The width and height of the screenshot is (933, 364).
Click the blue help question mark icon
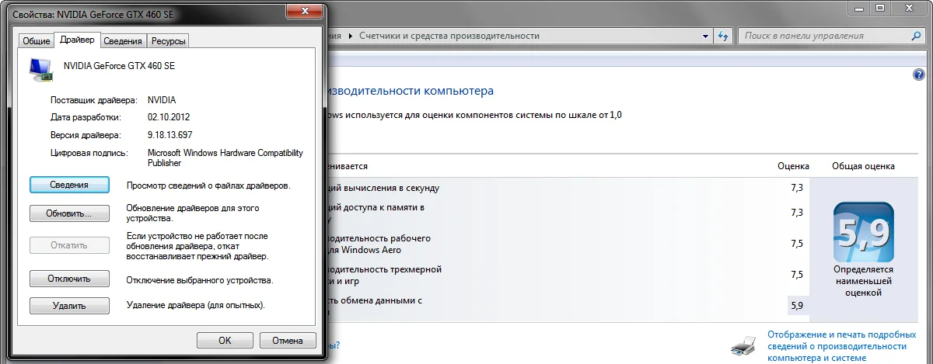pos(917,74)
